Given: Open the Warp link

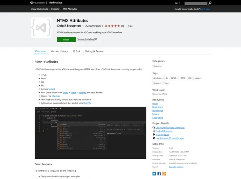Looking at the screenshot, I should 65,93.
